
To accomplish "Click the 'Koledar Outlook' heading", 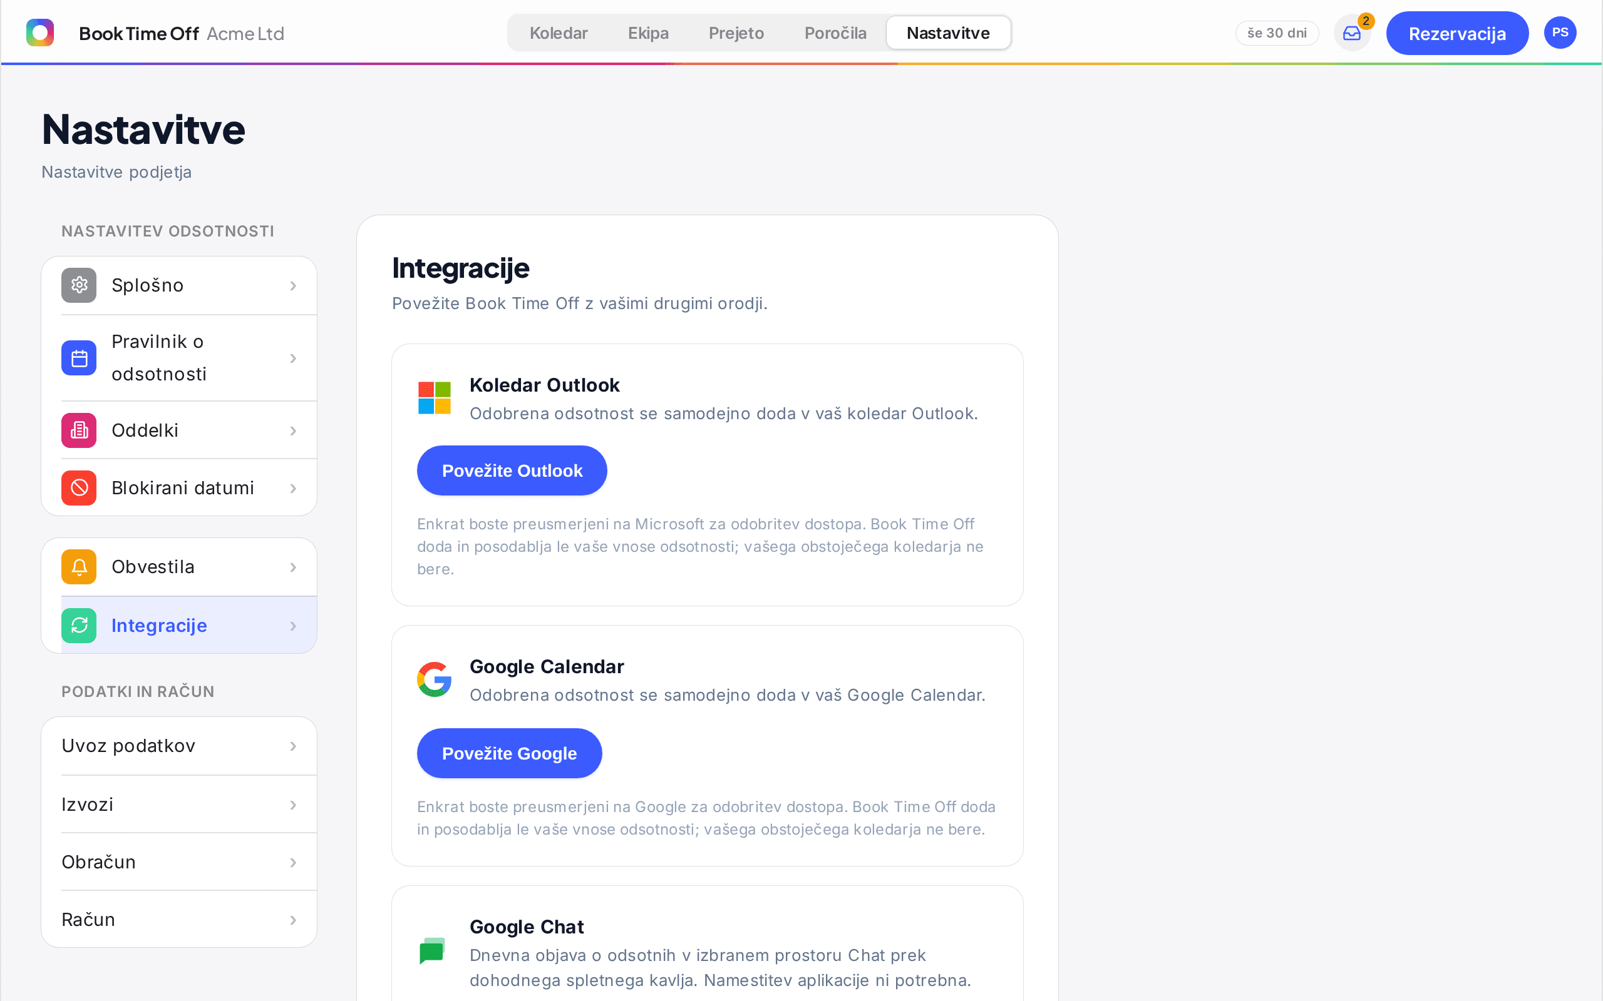I will coord(545,385).
